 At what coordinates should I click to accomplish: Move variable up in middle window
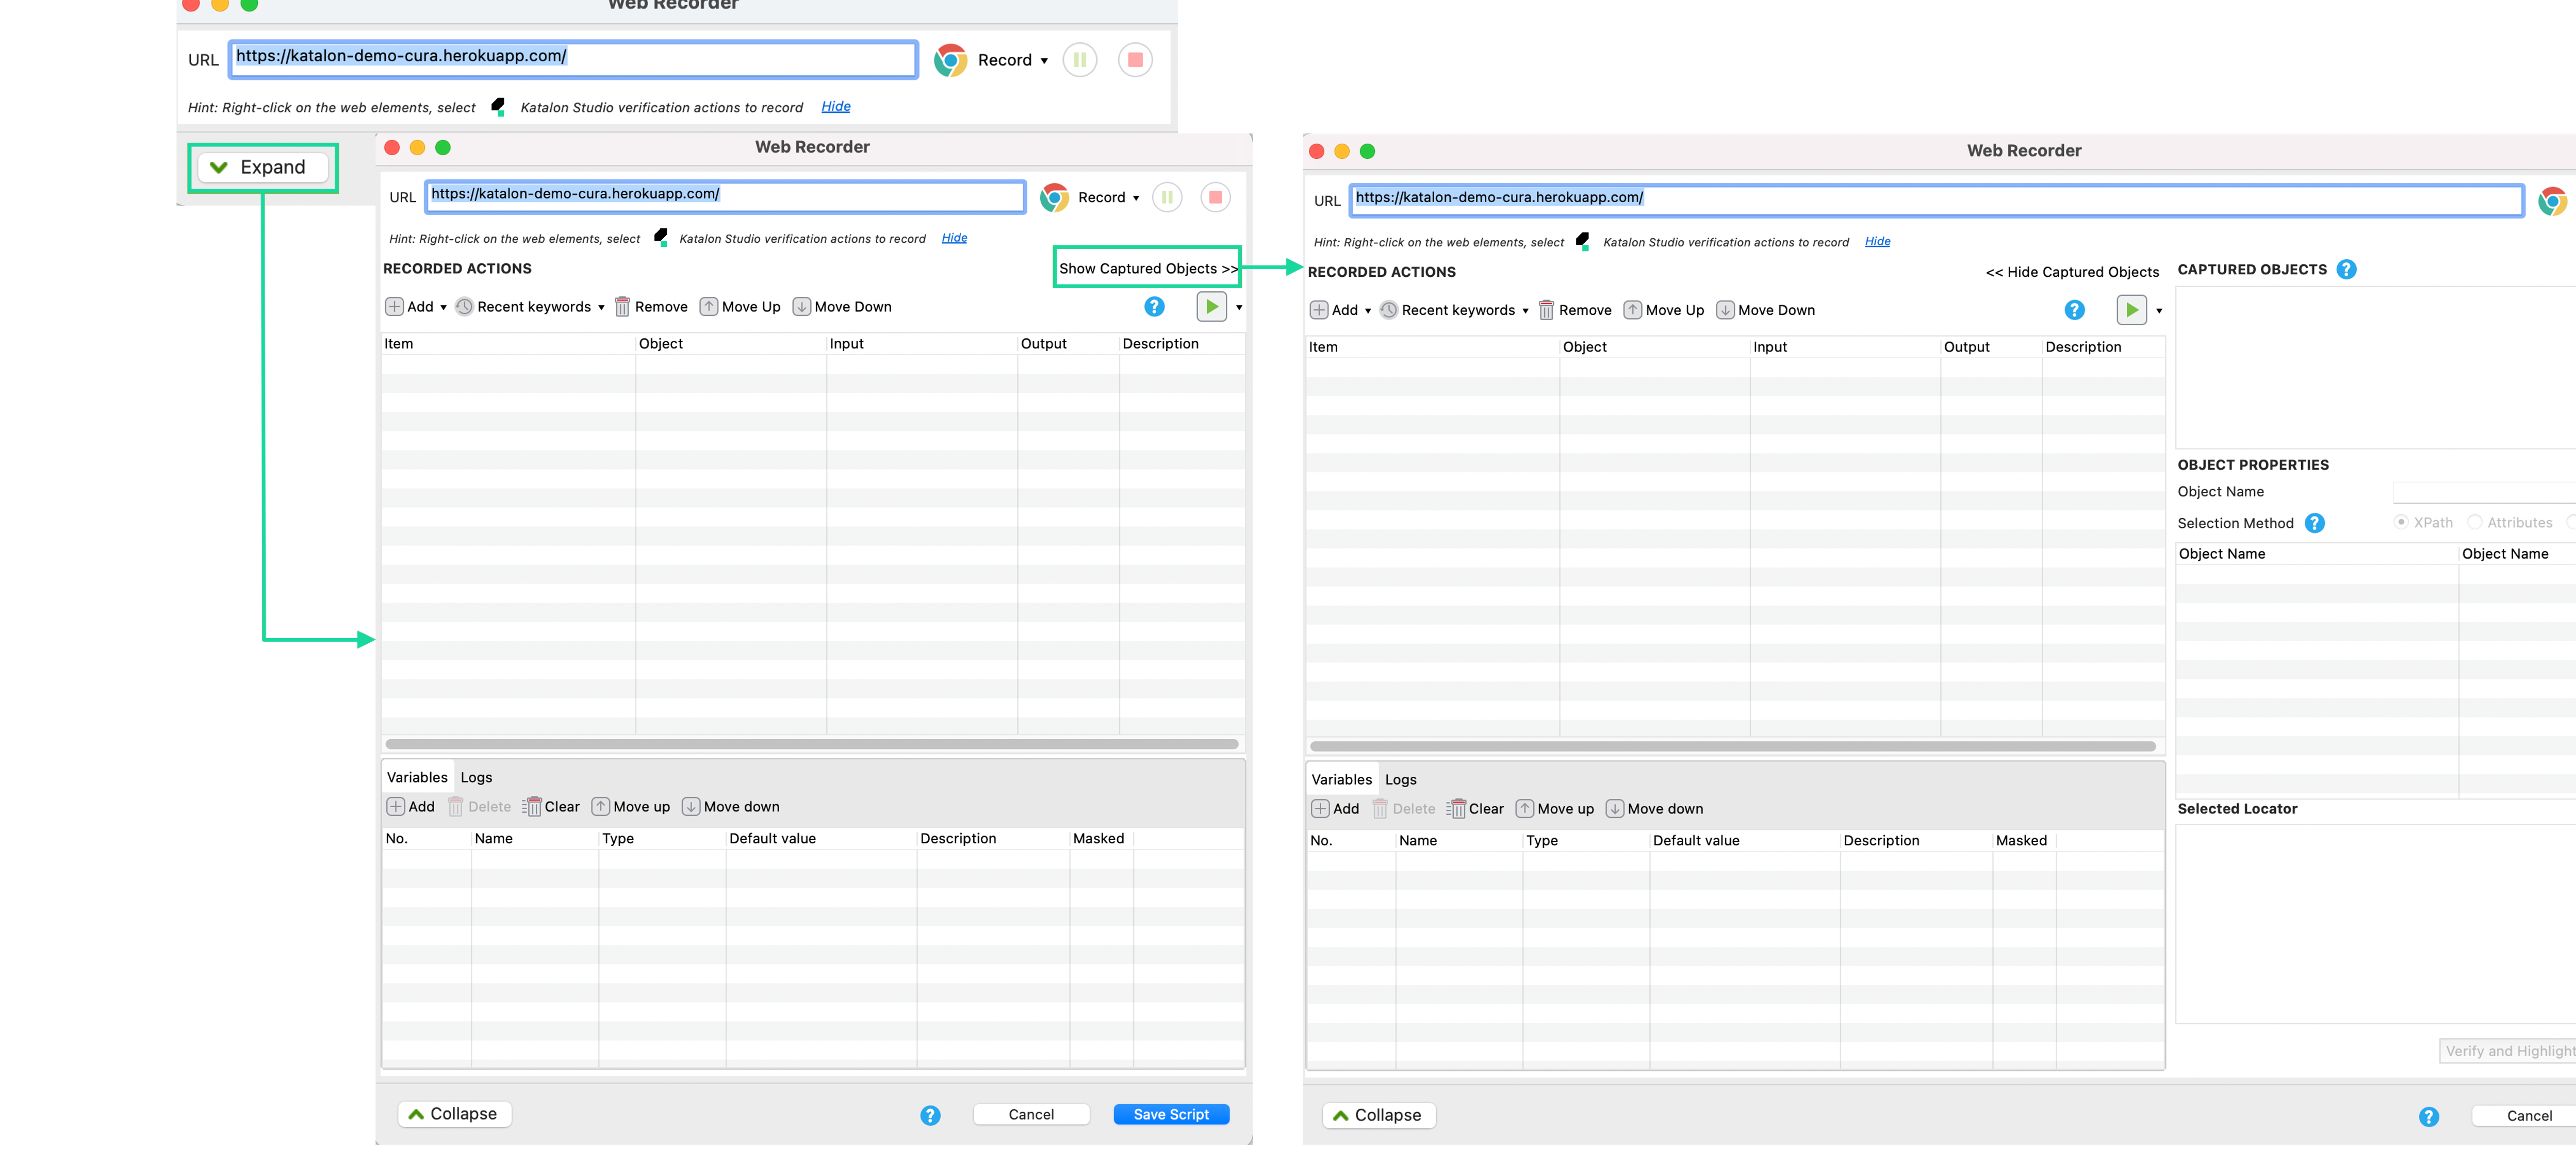631,806
